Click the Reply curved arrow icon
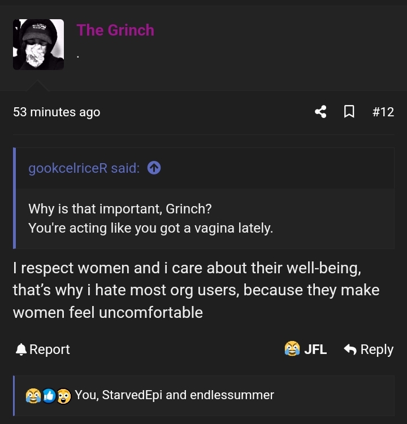The height and width of the screenshot is (424, 407). (350, 349)
